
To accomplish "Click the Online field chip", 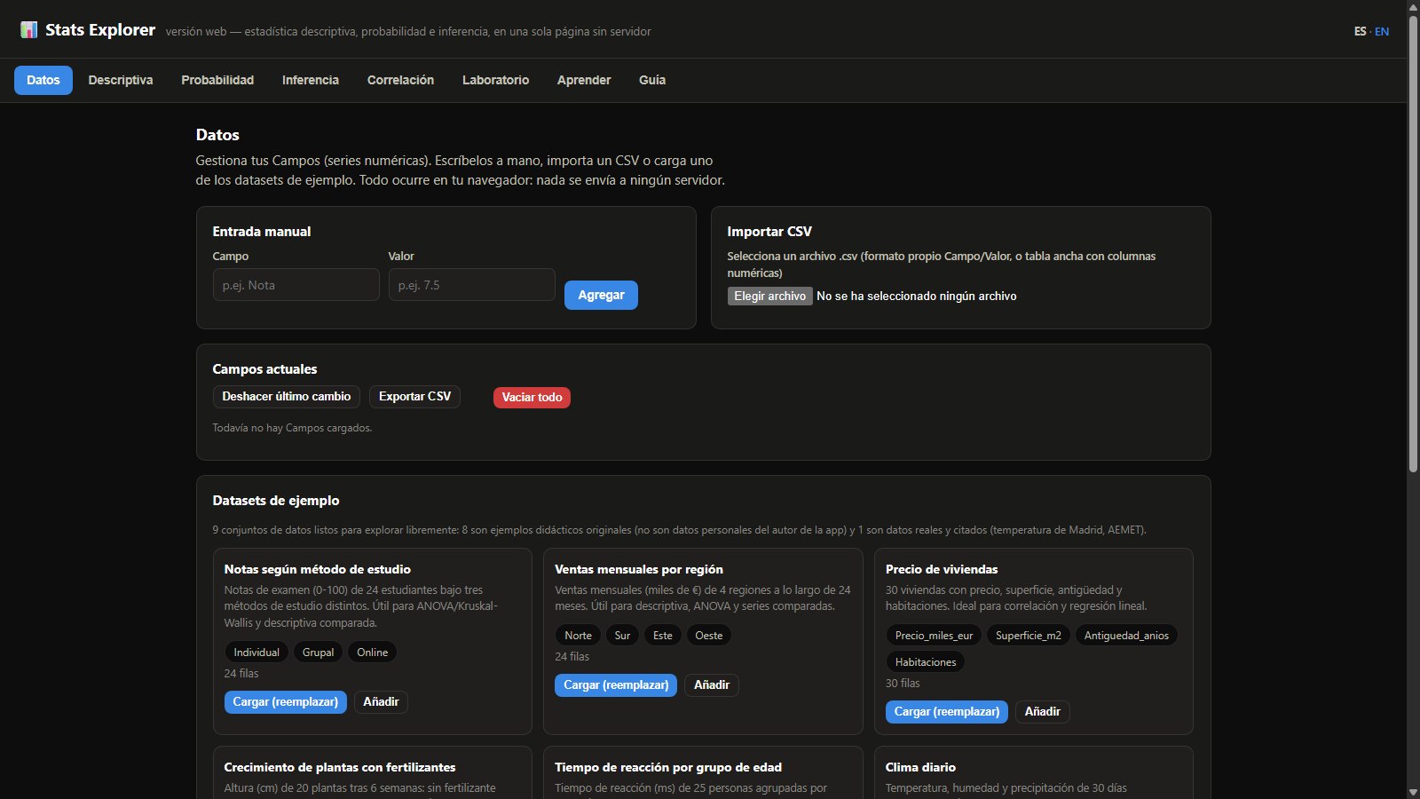I will (373, 653).
